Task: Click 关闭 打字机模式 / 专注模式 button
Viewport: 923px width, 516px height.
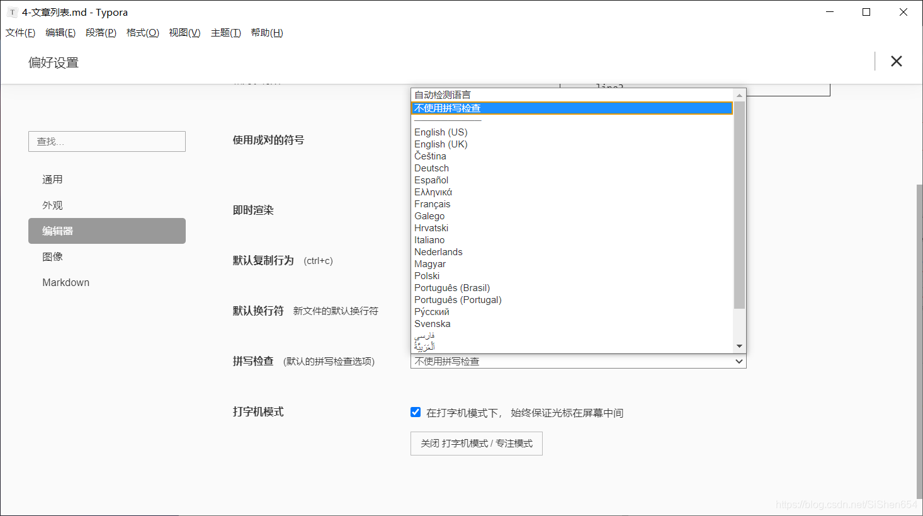Action: (x=477, y=444)
